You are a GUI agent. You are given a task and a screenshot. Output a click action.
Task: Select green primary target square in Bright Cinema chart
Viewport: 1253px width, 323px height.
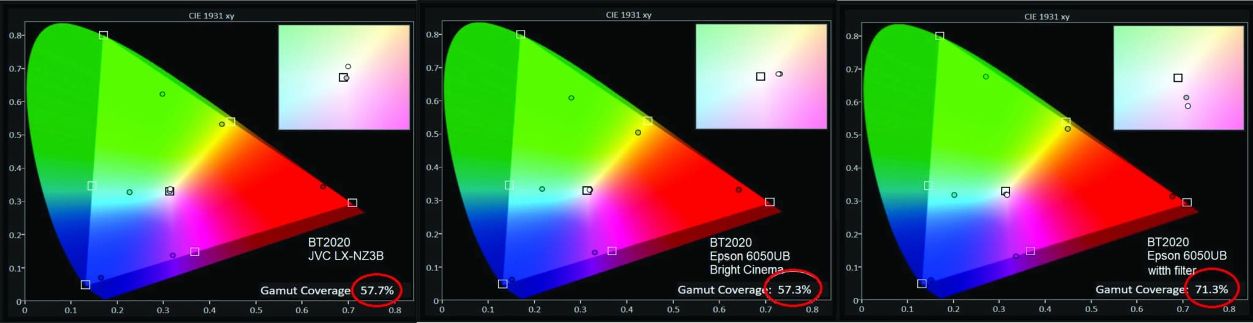[521, 34]
